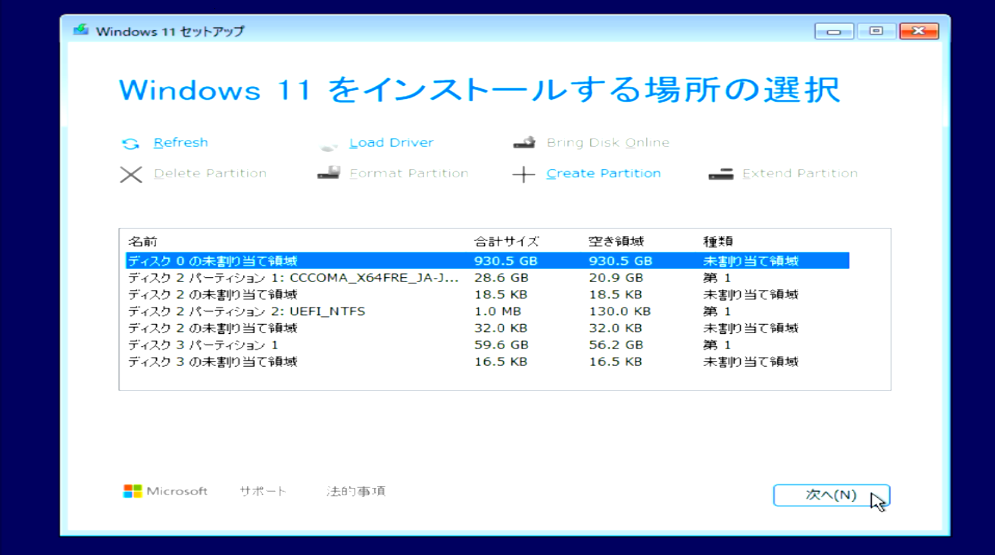This screenshot has height=555, width=995.
Task: Close the Windows 11 セットアップ window
Action: click(919, 31)
